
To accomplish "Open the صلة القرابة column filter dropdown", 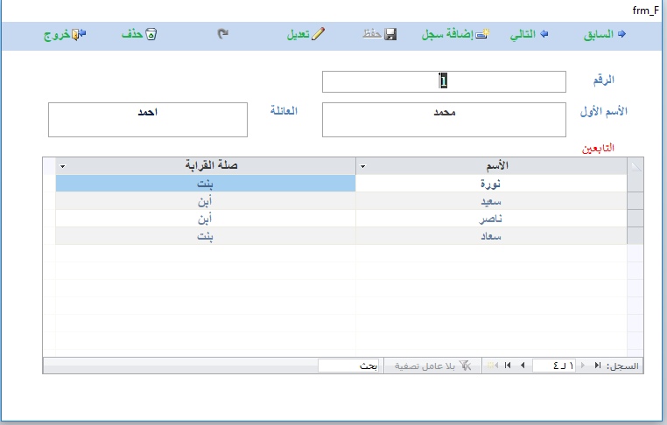I will tap(63, 166).
